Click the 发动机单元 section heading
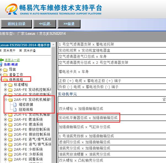Viewport: 166px width, 163px height. point(67,94)
